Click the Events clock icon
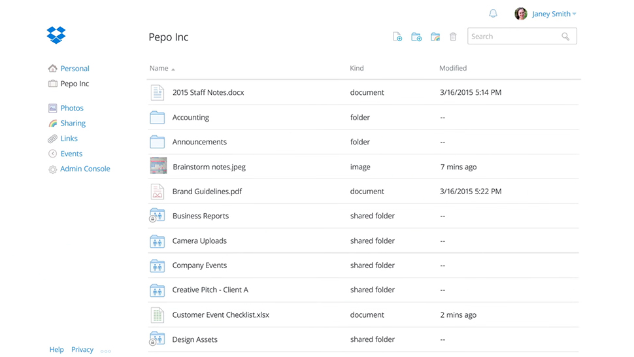634x357 pixels. [x=52, y=154]
